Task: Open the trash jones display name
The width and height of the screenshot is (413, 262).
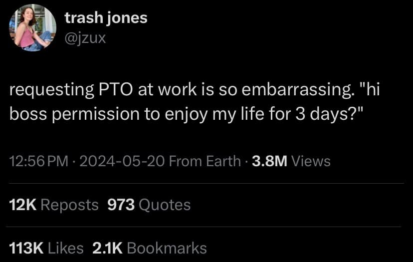Action: [x=106, y=18]
